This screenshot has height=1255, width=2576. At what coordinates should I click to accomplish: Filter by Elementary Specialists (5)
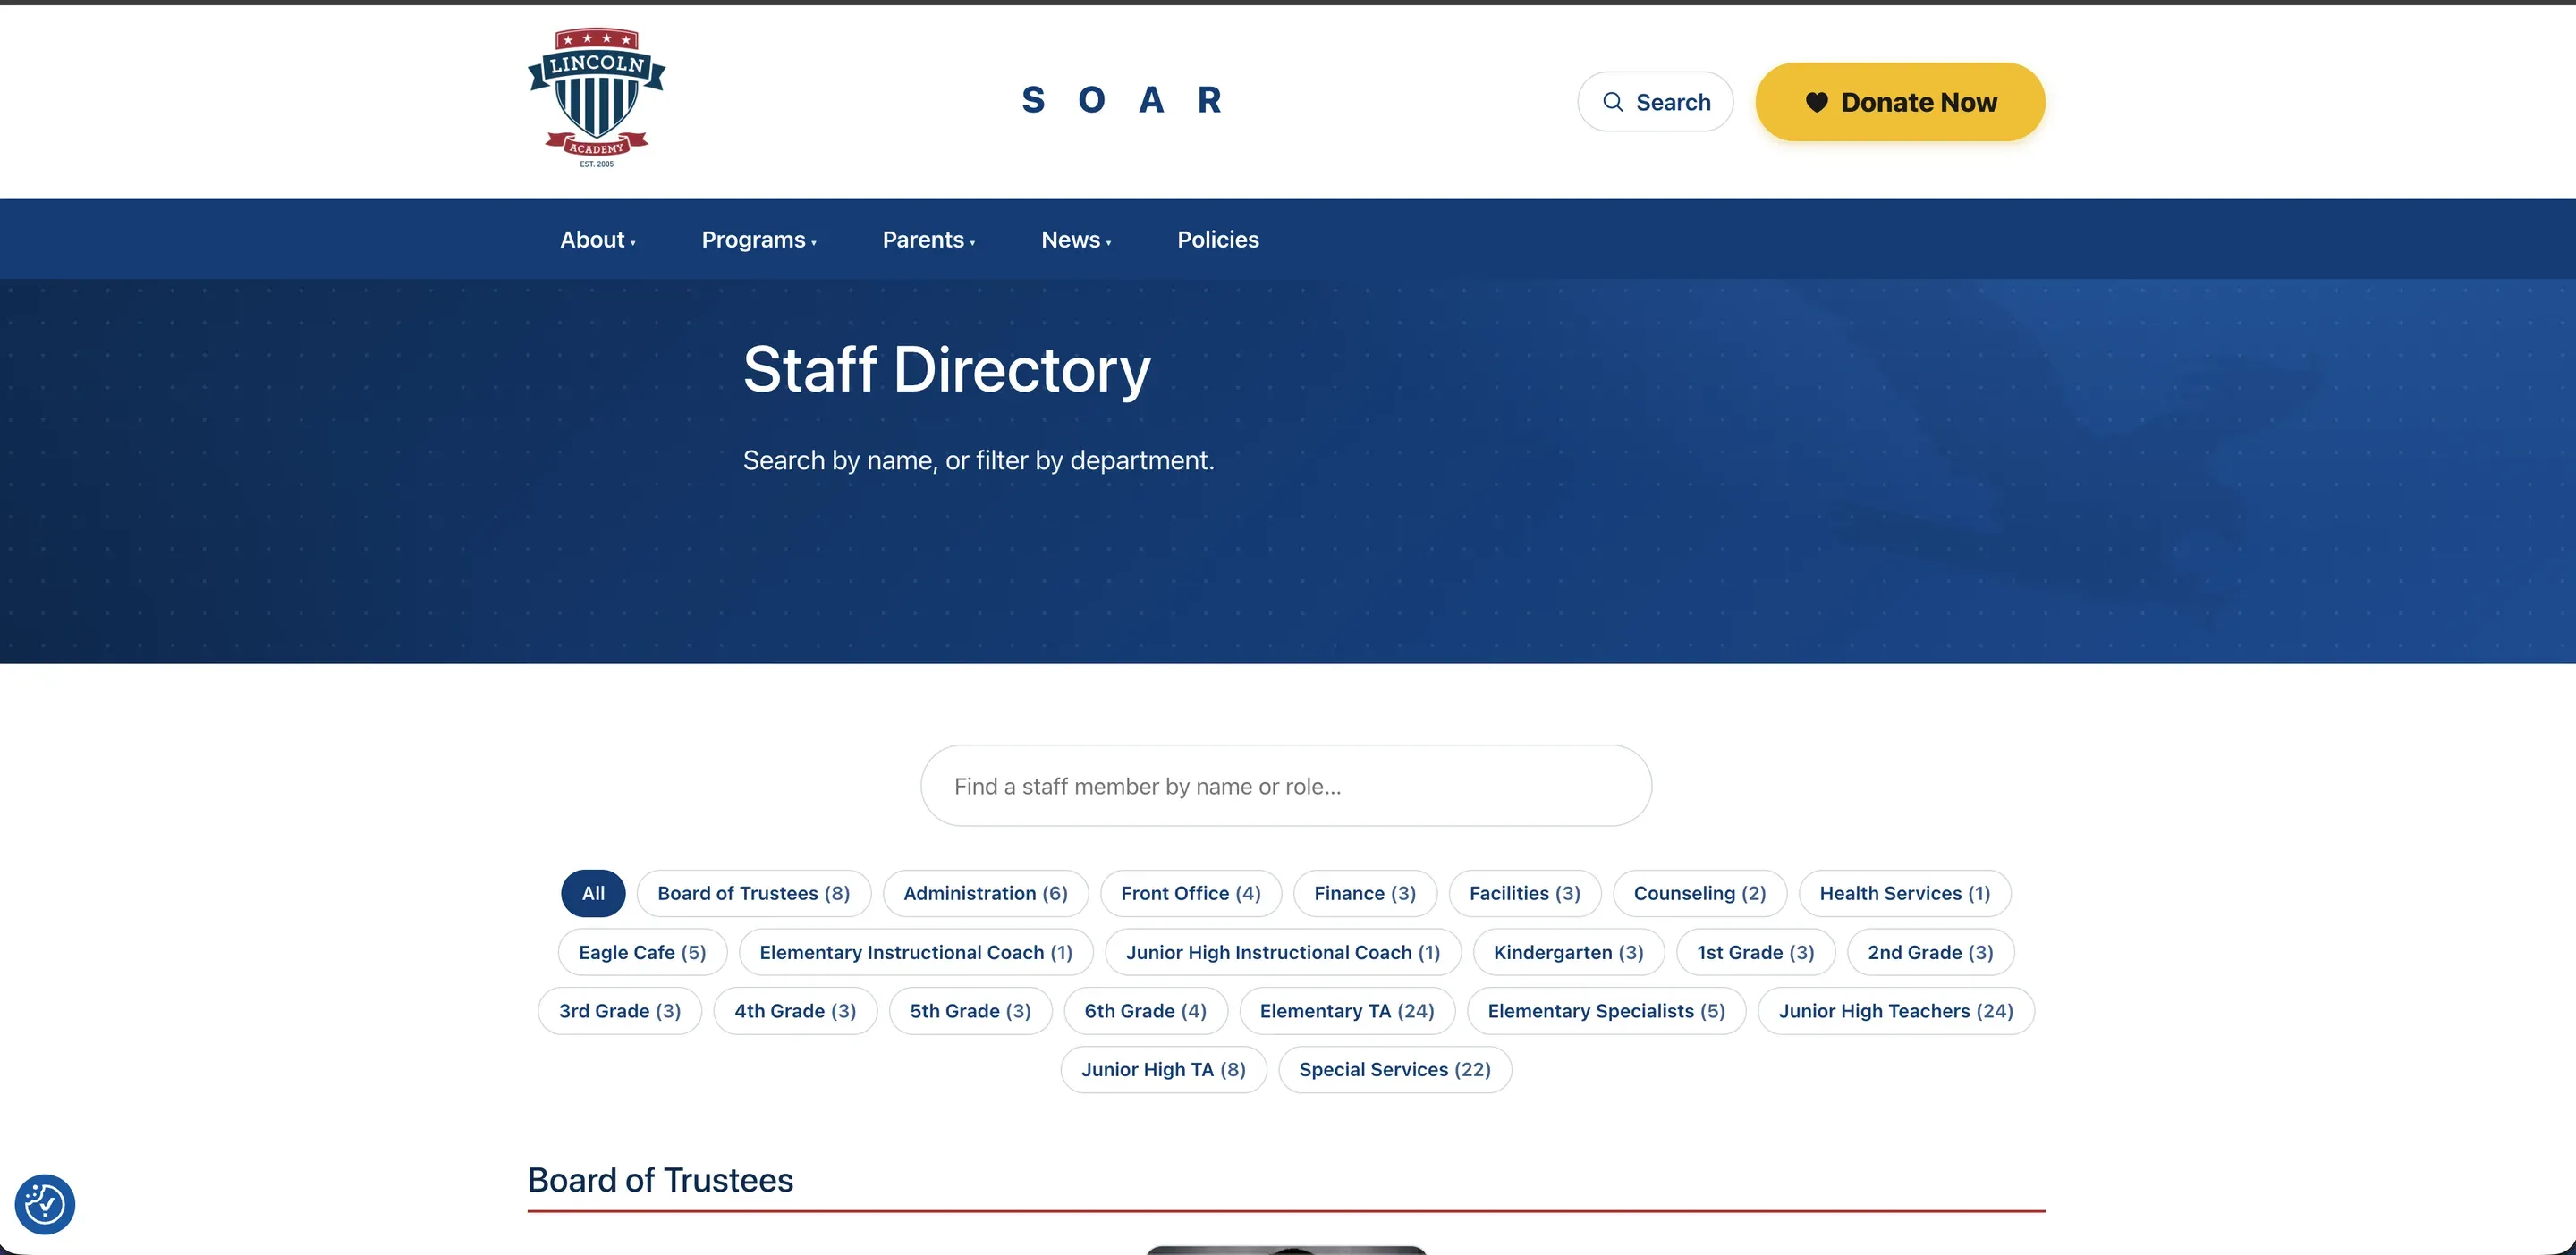coord(1607,1011)
